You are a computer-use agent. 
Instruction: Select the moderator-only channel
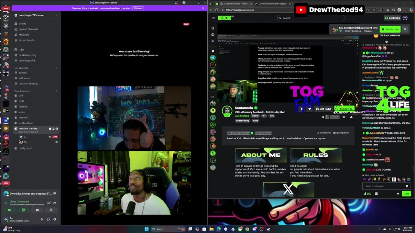pos(27,55)
